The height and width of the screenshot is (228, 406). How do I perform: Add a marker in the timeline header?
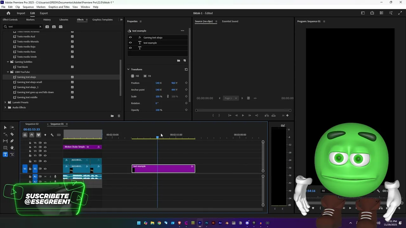coord(45,135)
